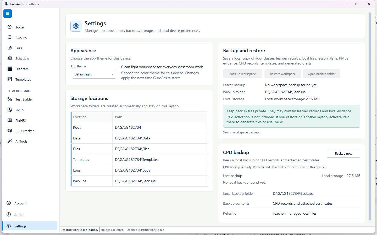Screen dimensions: 377x235
Task: Minimize the GuroAssist window
Action: tap(345, 4)
